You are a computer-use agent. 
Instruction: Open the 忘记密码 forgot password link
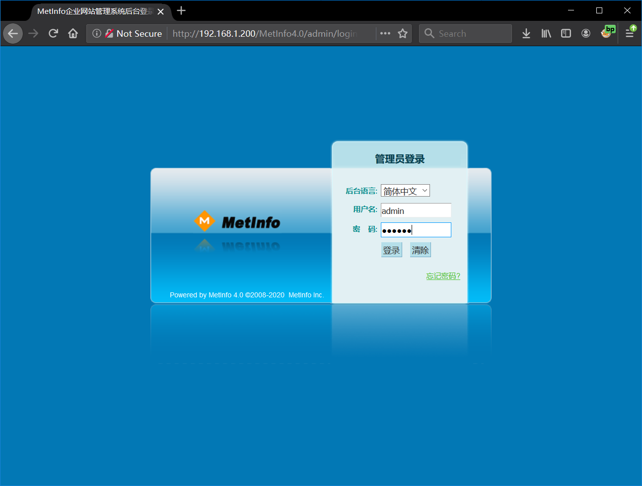443,276
